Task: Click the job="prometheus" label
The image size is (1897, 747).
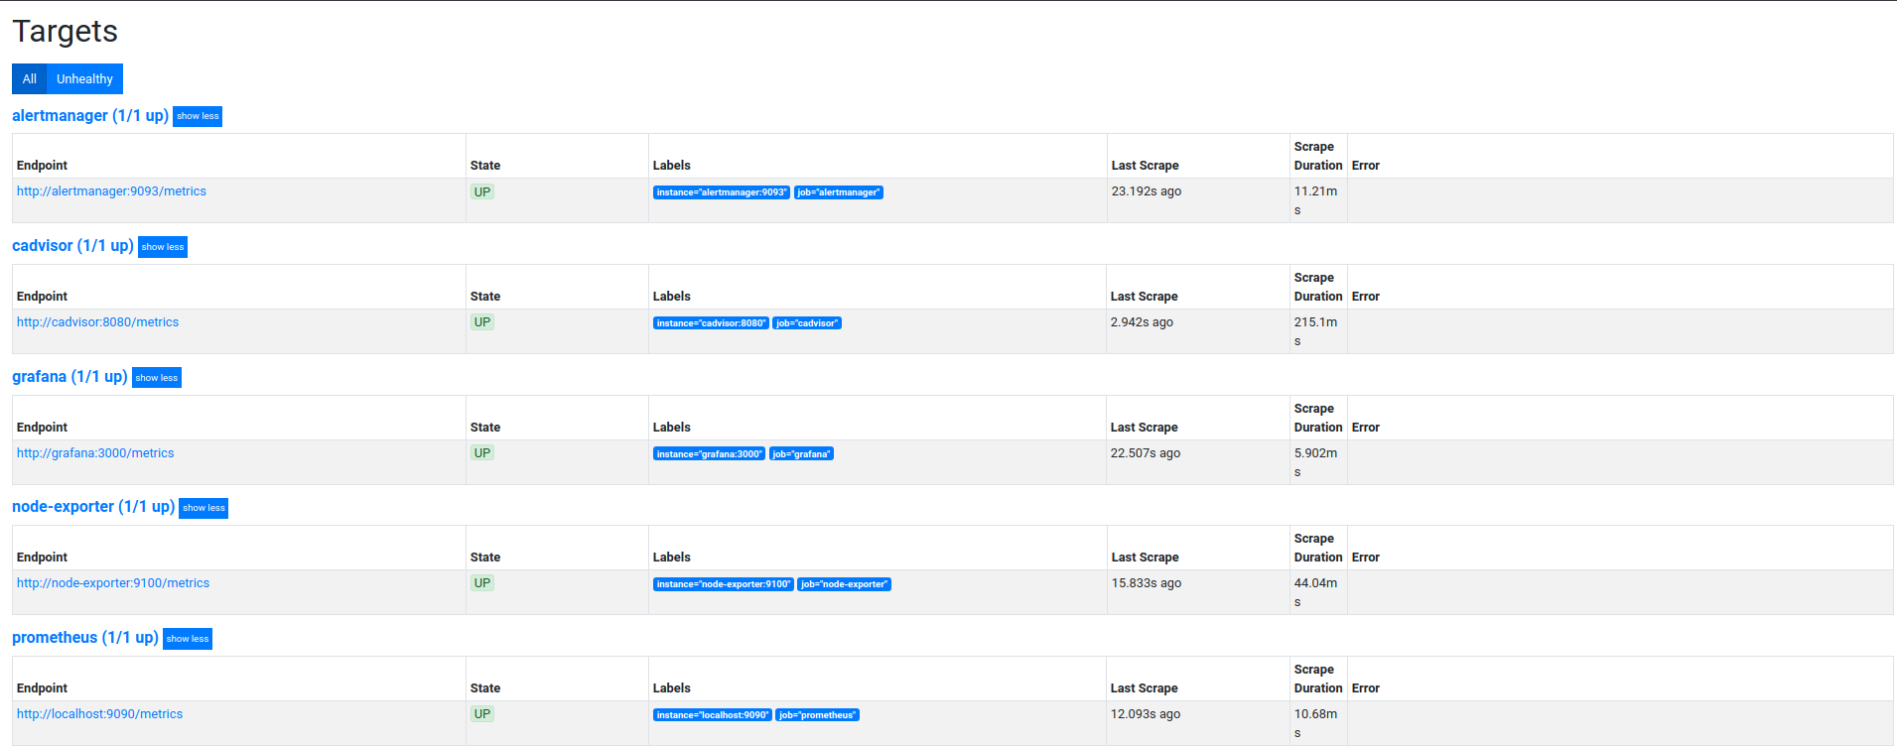Action: tap(817, 715)
